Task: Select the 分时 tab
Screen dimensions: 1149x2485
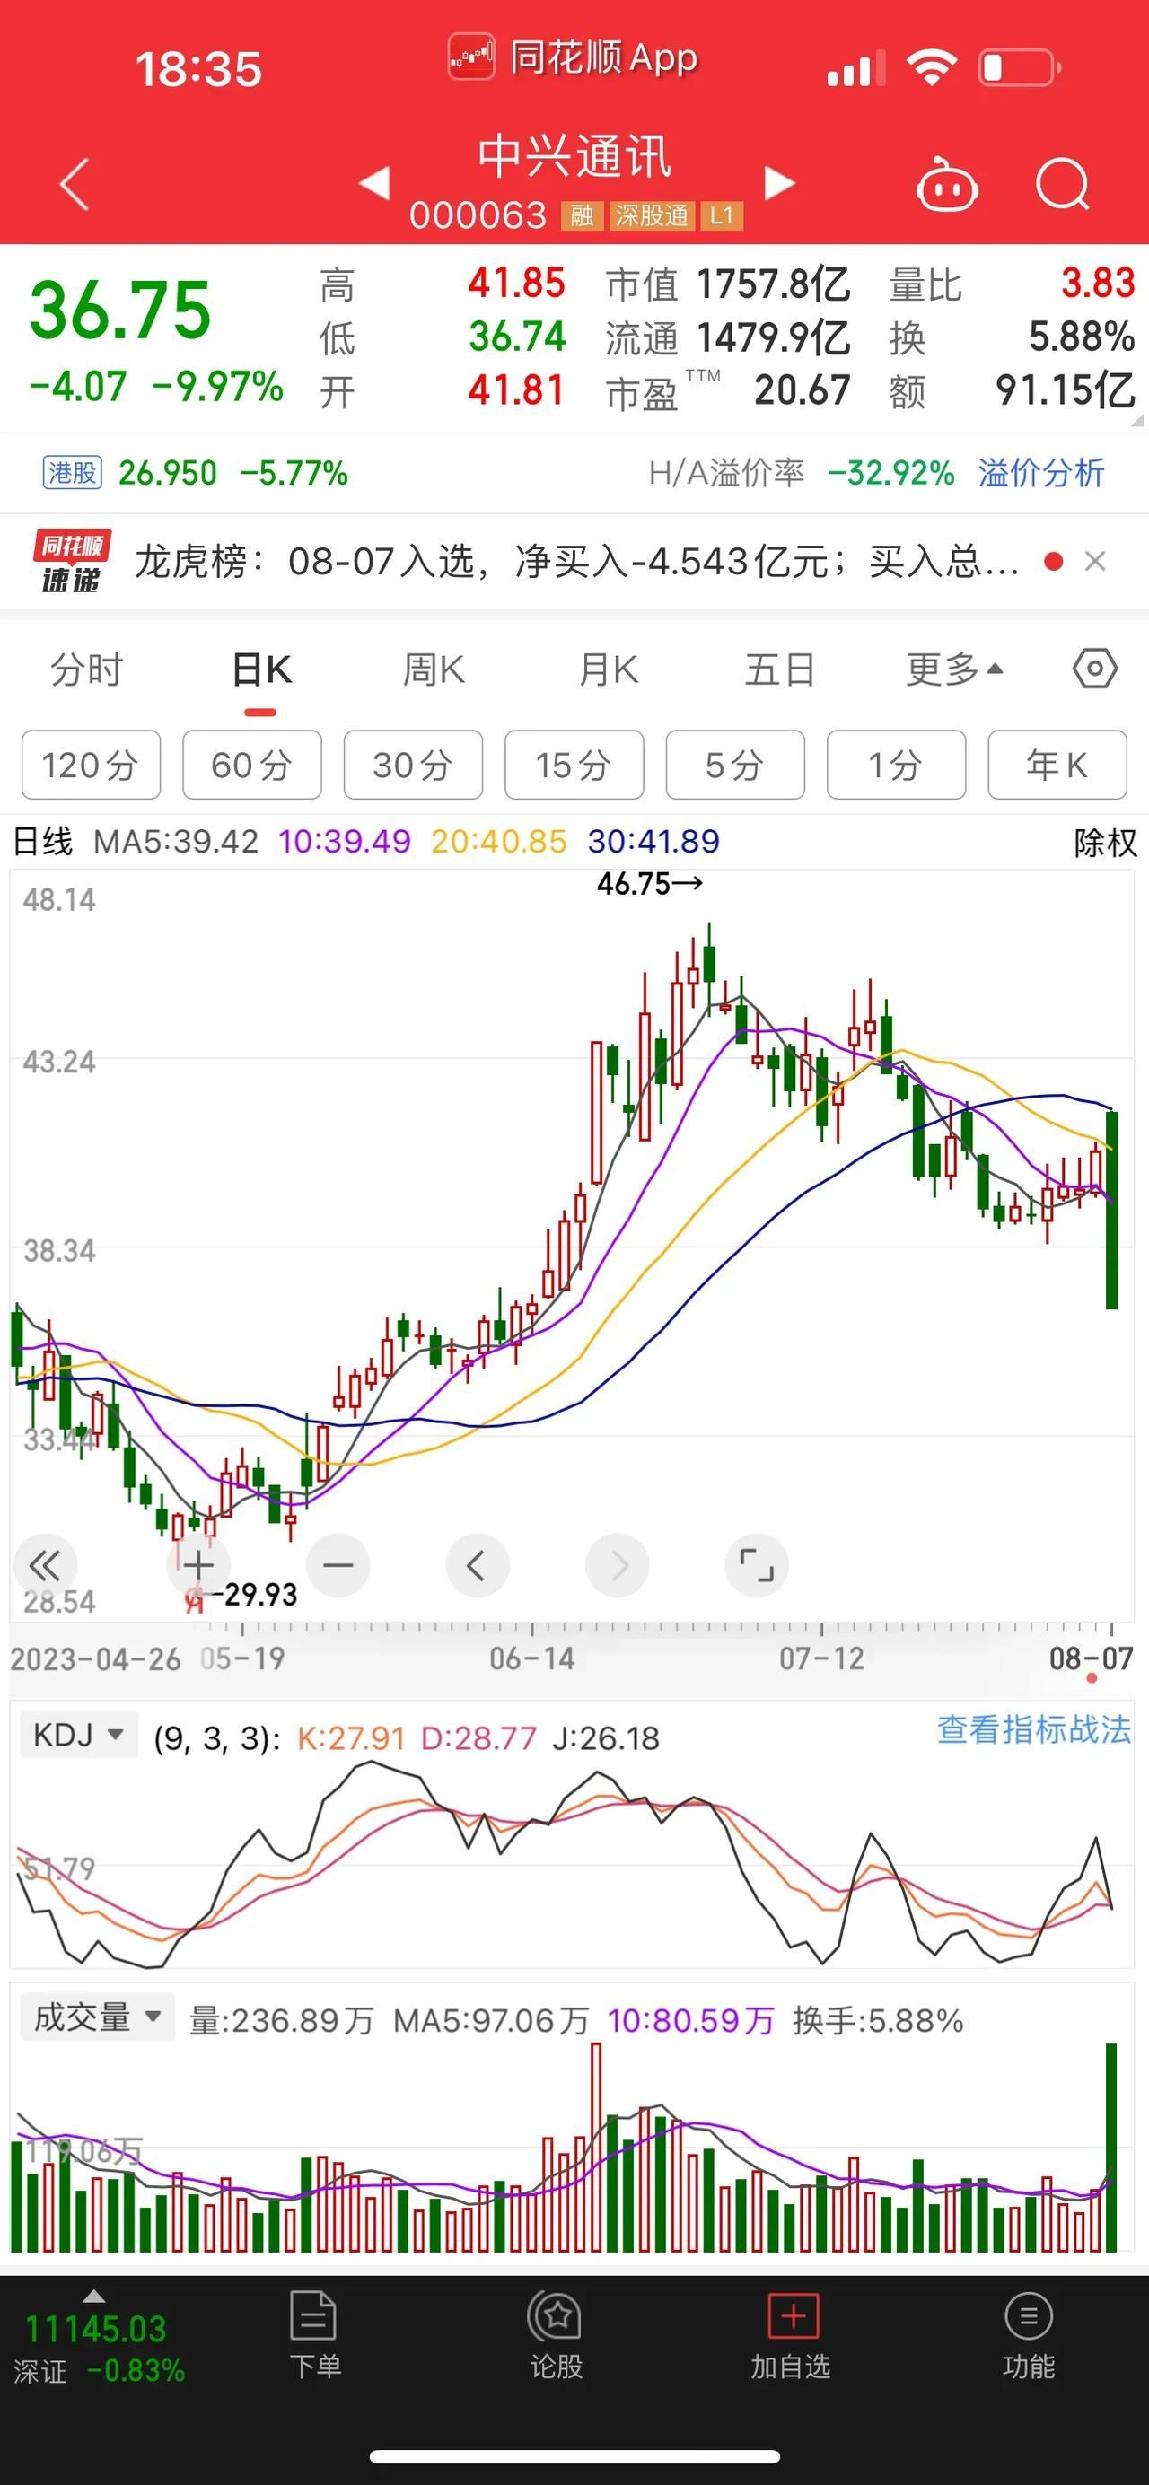Action: 87,669
